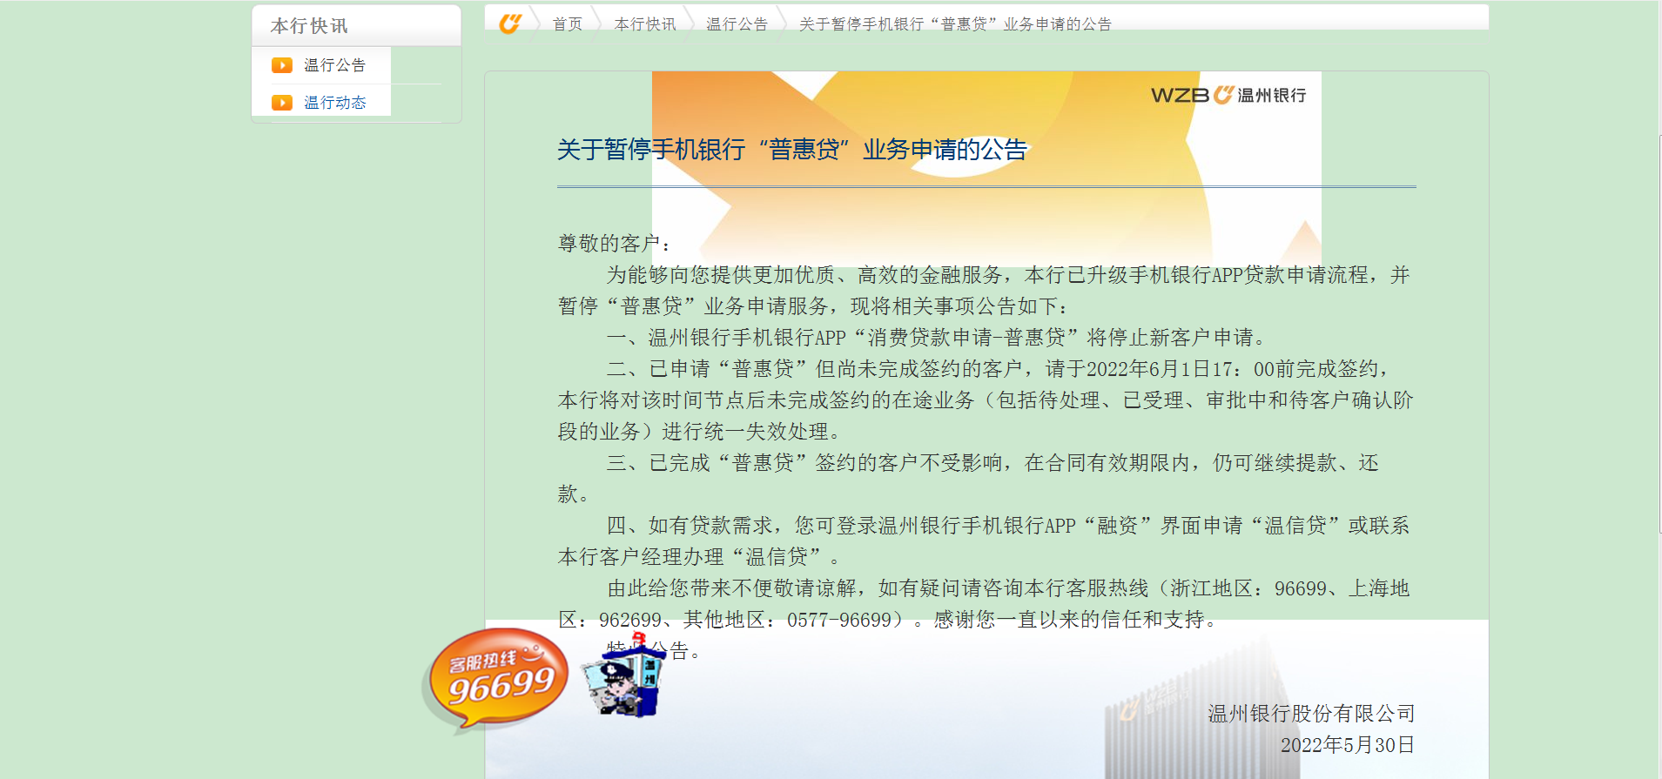Open 温行公告 breadcrumb link
Image resolution: width=1662 pixels, height=779 pixels.
tap(737, 24)
